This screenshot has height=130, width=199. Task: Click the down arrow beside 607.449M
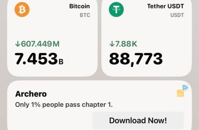18,44
